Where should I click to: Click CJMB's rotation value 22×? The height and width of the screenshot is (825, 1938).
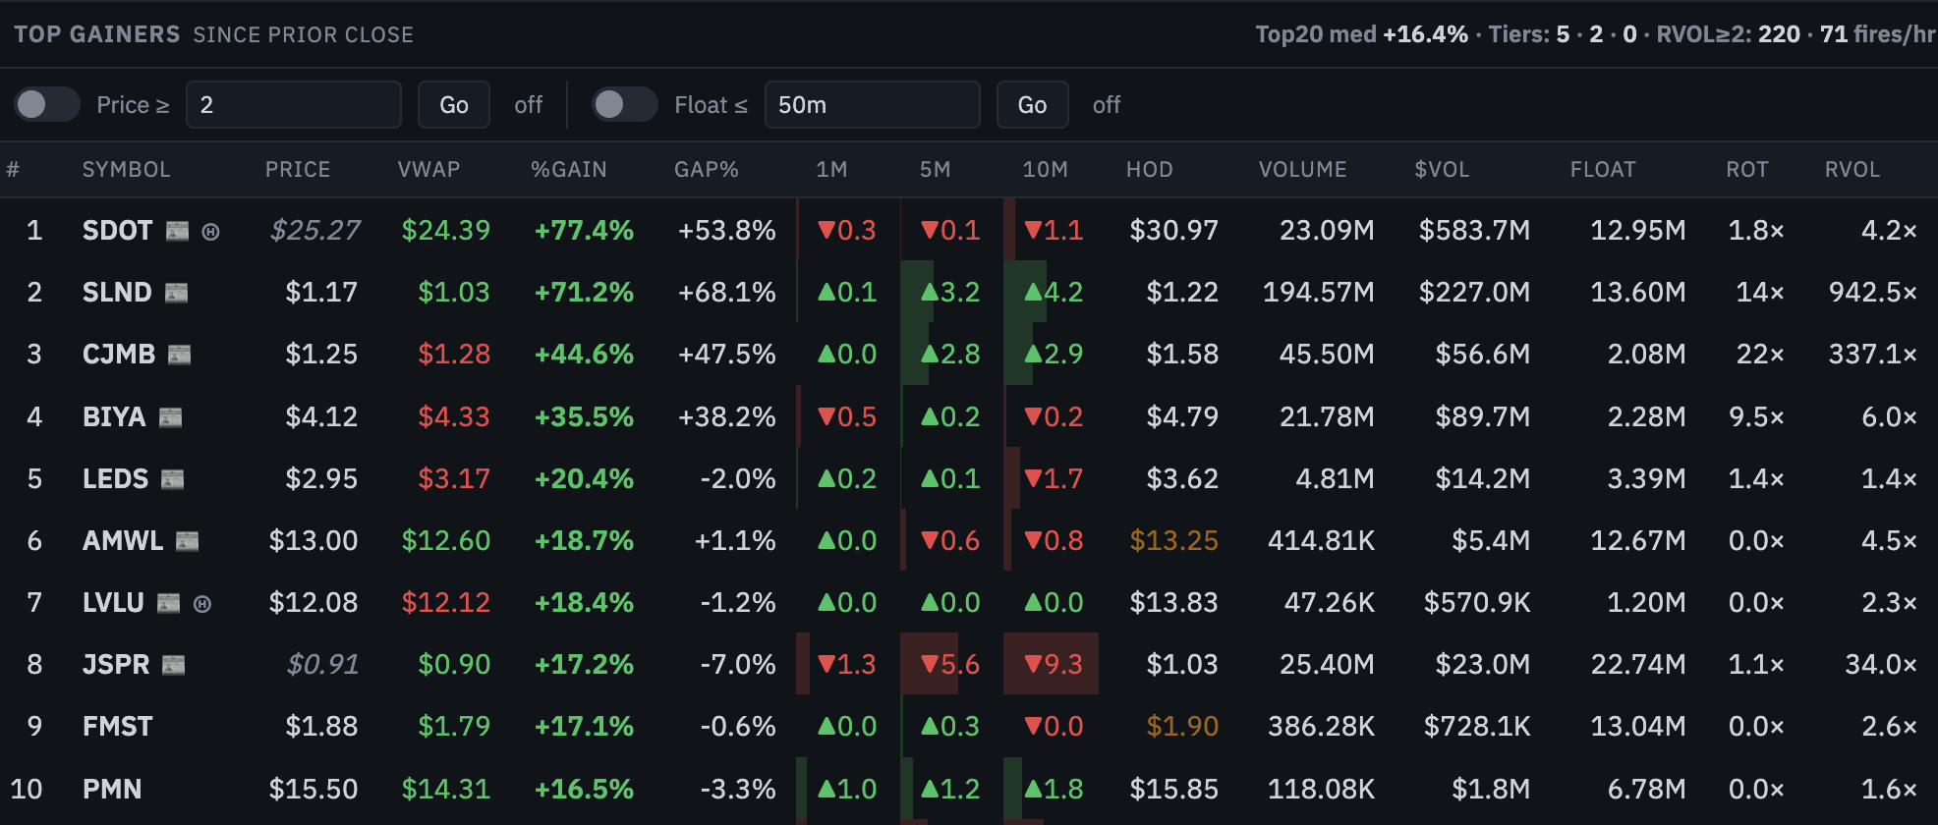tap(1759, 355)
